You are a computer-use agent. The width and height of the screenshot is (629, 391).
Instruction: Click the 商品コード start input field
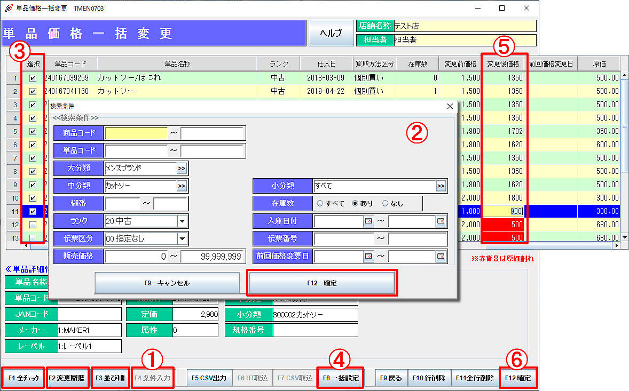click(x=136, y=133)
